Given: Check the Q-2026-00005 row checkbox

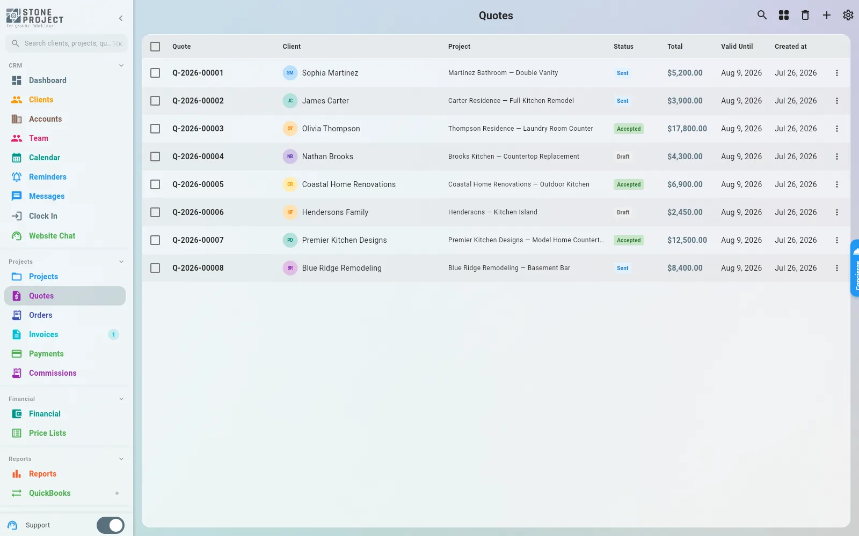Looking at the screenshot, I should coord(155,184).
